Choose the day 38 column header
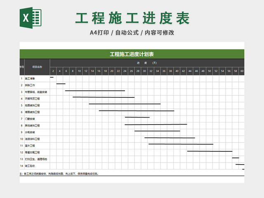The image size is (264, 198). (x=170, y=71)
